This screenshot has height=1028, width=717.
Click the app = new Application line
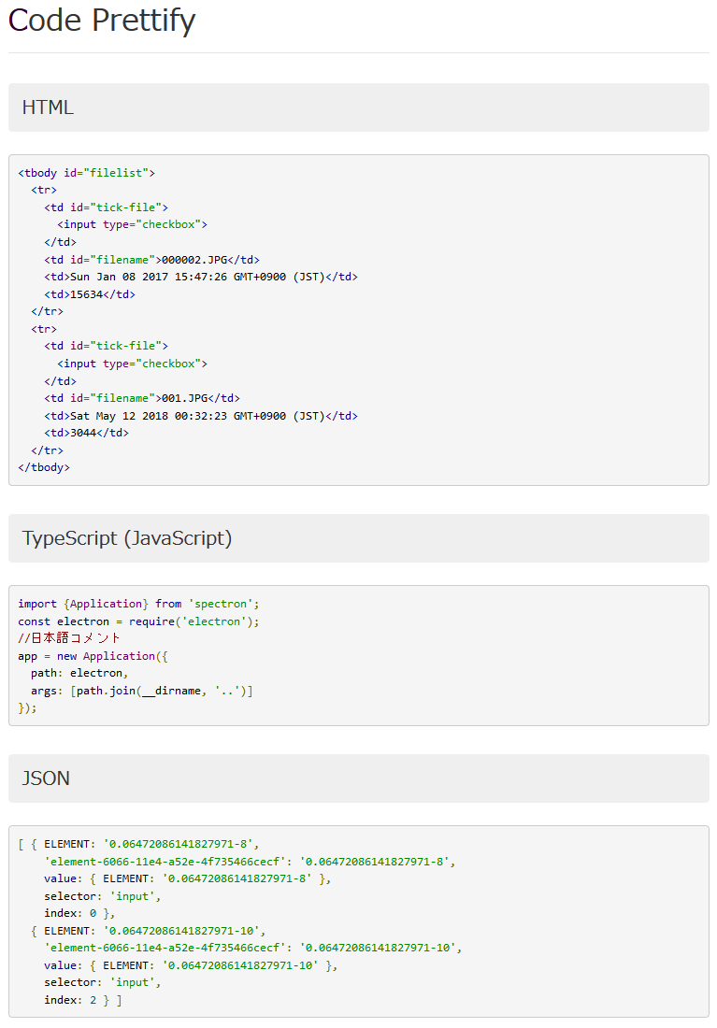(93, 656)
